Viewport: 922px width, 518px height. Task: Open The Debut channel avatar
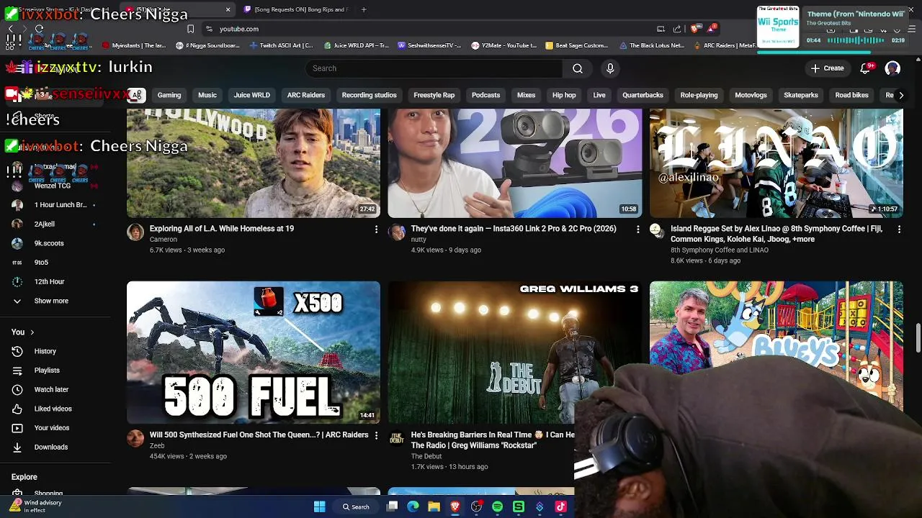pyautogui.click(x=397, y=438)
